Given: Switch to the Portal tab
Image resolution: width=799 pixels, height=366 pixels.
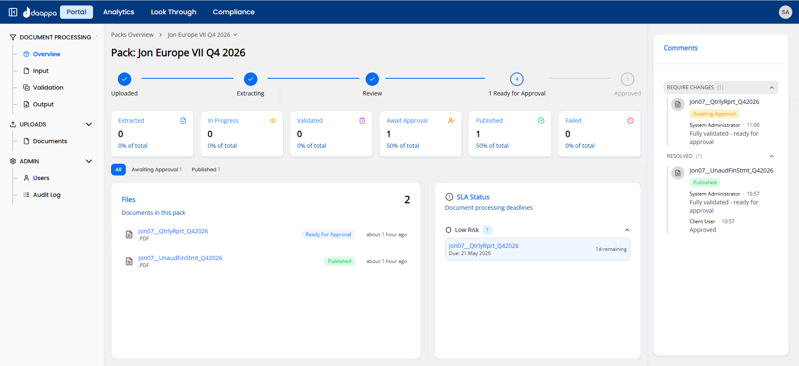Looking at the screenshot, I should [x=76, y=12].
